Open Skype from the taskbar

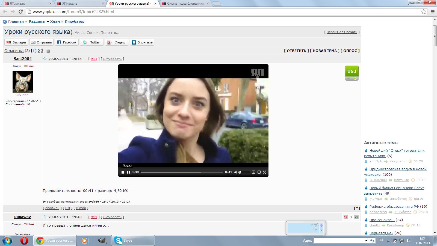click(x=133, y=241)
